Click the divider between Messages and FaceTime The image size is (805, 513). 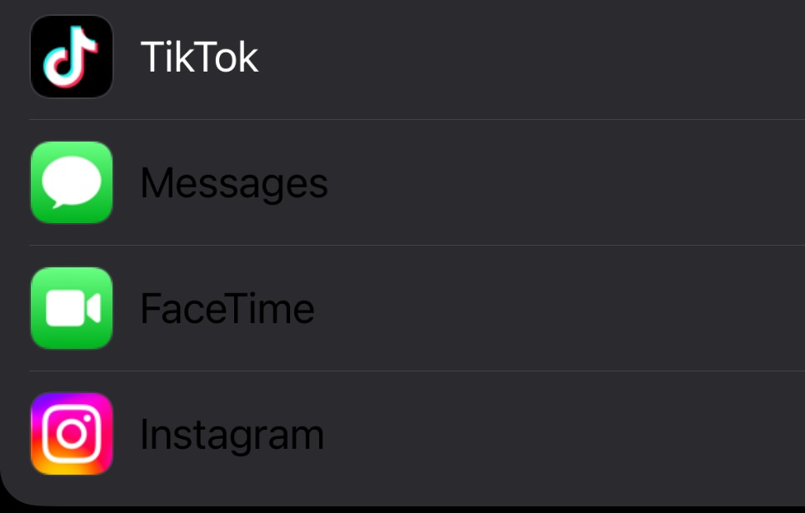point(417,246)
